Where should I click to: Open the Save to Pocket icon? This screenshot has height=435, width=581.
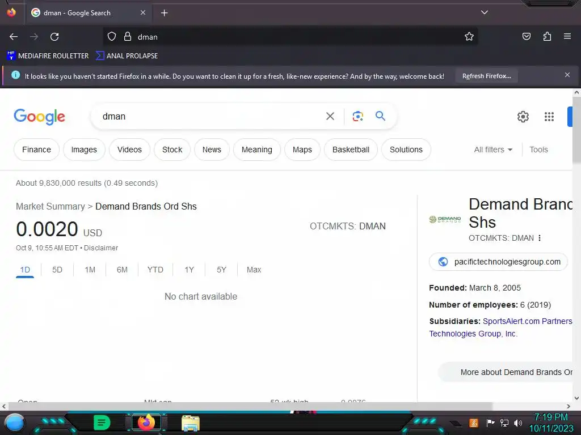pyautogui.click(x=526, y=37)
